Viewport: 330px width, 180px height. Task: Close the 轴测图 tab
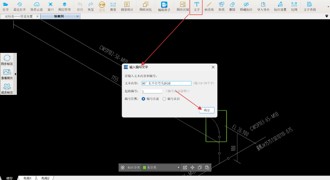click(x=77, y=16)
